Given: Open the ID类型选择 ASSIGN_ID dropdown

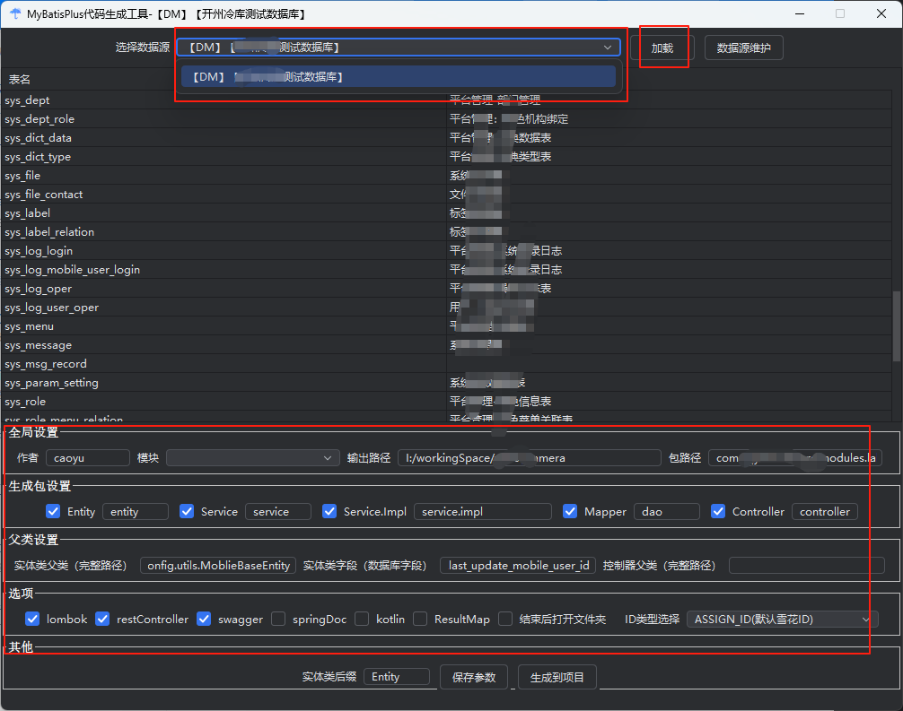Looking at the screenshot, I should point(781,619).
